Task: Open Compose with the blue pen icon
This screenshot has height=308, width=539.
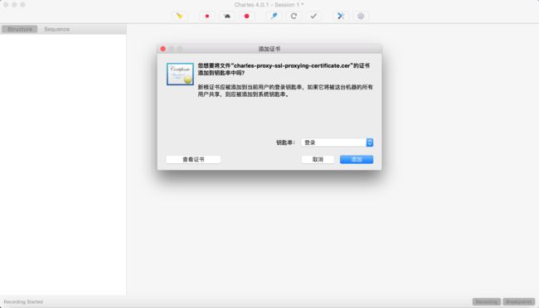Action: point(274,16)
